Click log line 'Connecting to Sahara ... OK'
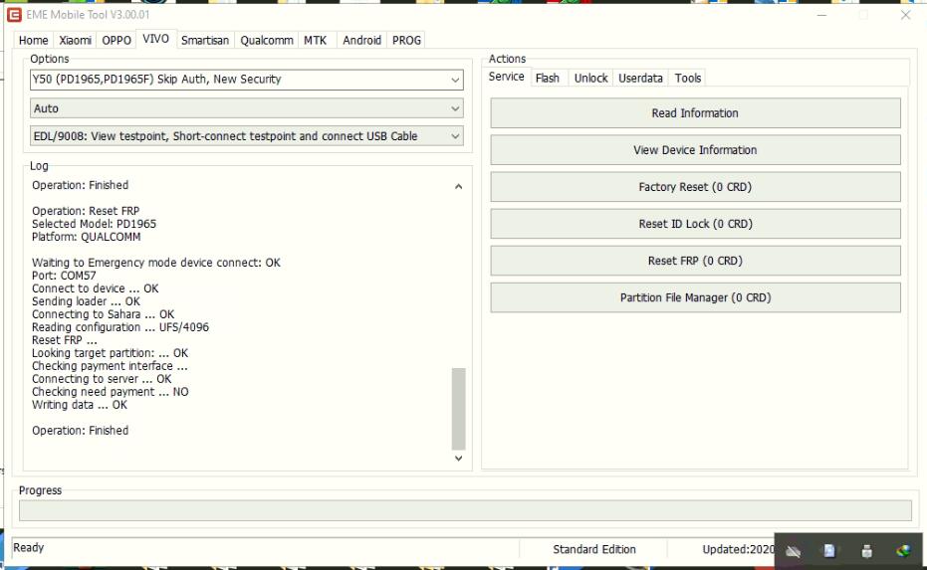Screen dimensions: 927x570 103,314
